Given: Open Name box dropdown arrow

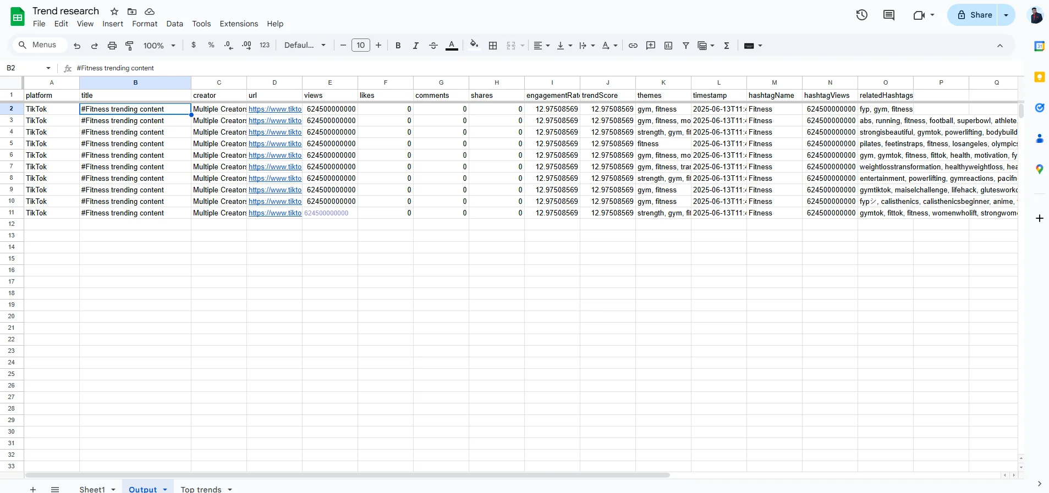Looking at the screenshot, I should (x=48, y=68).
